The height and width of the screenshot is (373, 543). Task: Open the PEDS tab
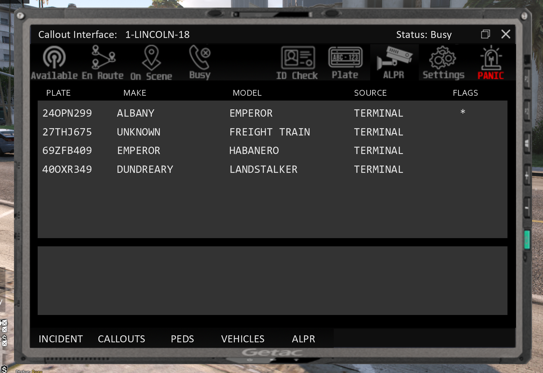coord(182,339)
